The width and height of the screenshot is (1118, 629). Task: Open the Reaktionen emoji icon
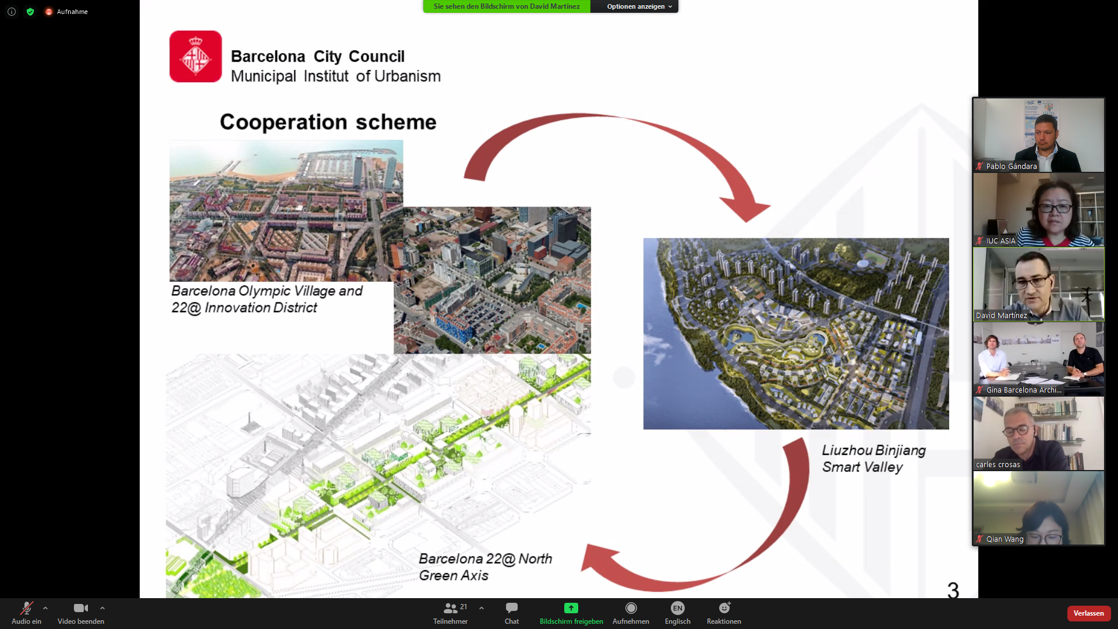click(724, 609)
